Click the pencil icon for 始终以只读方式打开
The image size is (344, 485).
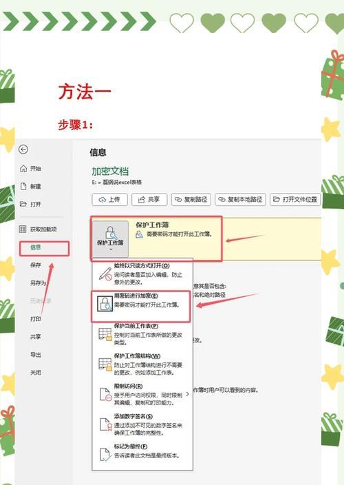click(105, 274)
